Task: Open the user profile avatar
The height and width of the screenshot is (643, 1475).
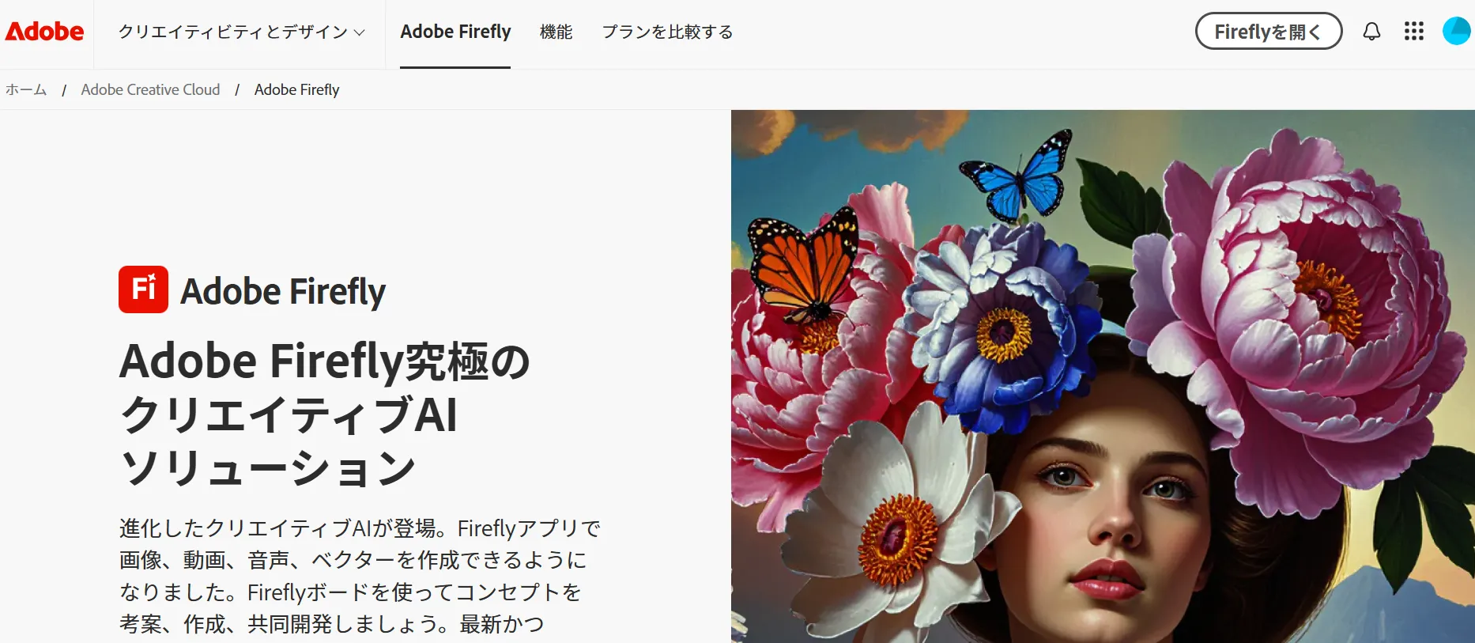Action: pos(1456,32)
